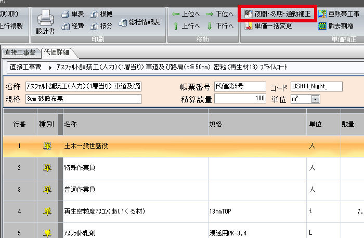Select the 代価詳細 tab
Viewport: 364px width, 238px height.
(58, 52)
